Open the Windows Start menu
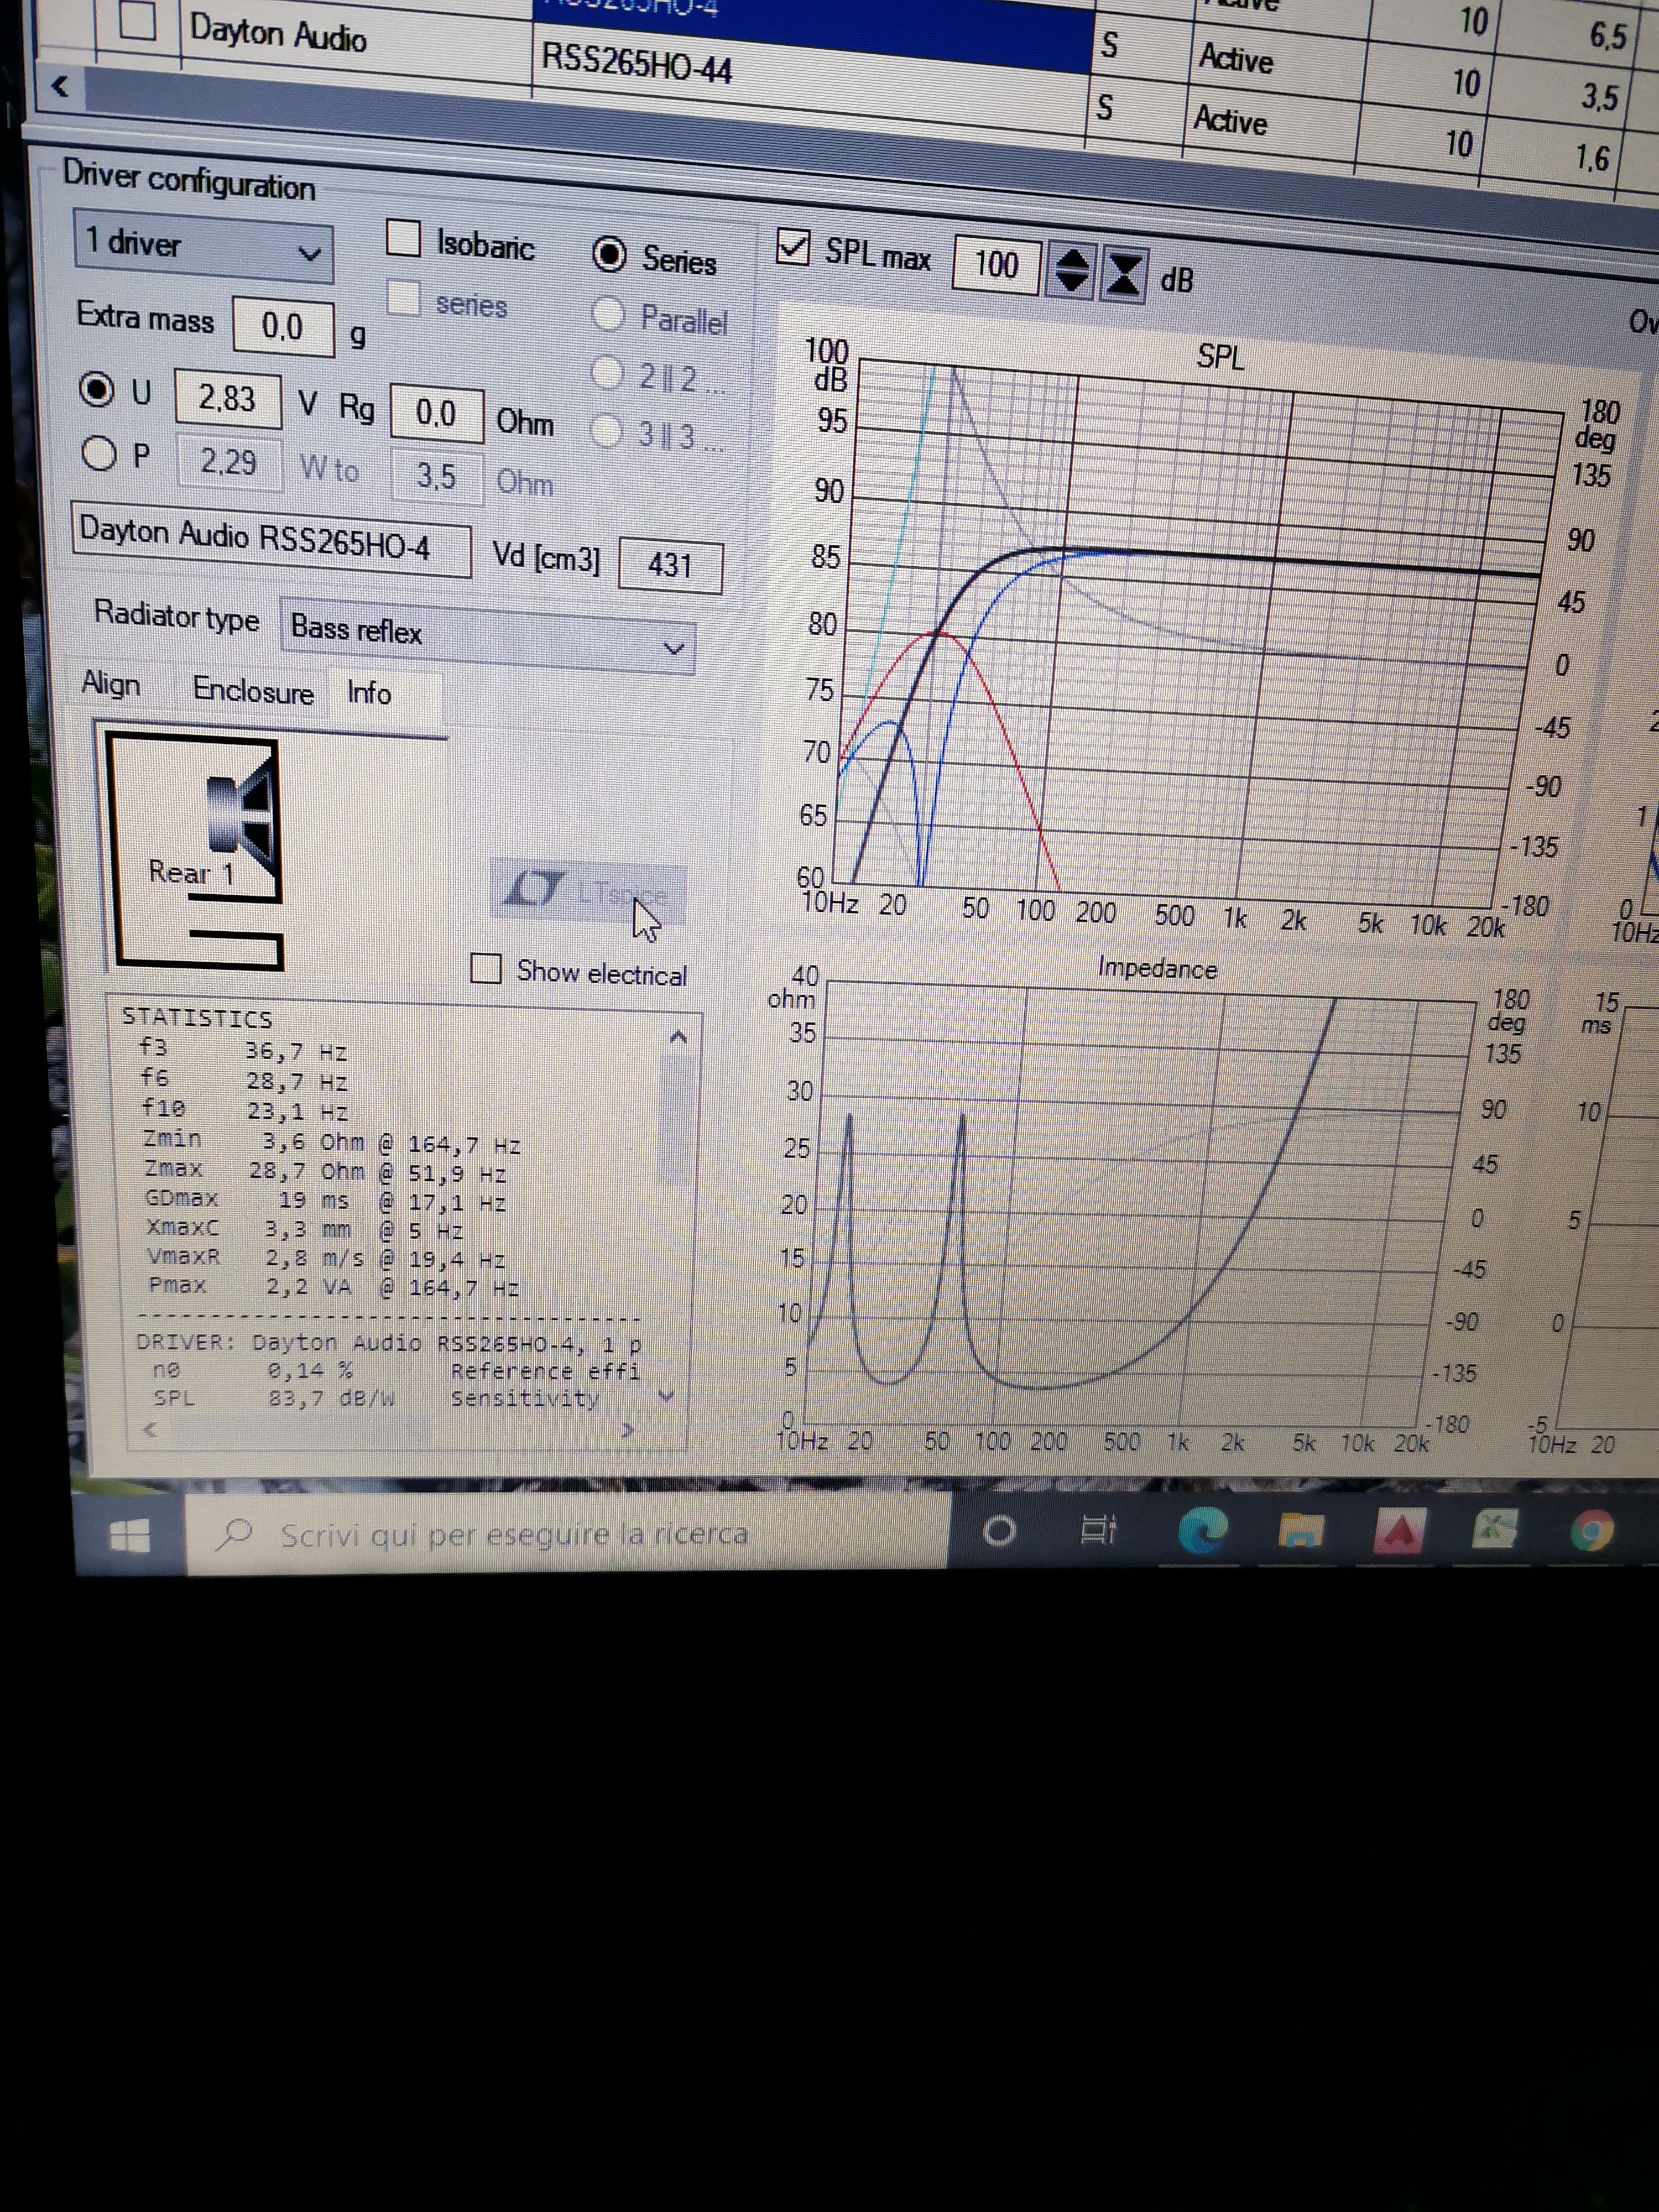This screenshot has height=2212, width=1659. (129, 1535)
